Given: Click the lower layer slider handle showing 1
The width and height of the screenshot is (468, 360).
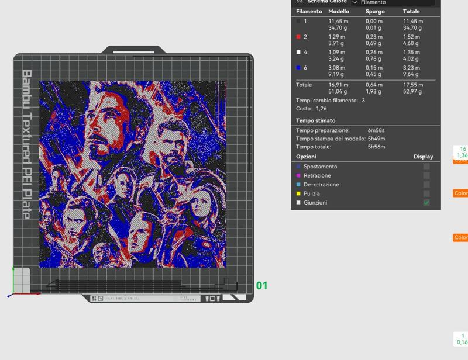Looking at the screenshot, I should [462, 339].
